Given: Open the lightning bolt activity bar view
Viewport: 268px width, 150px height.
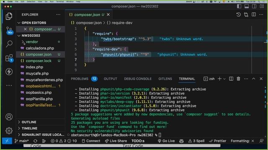Looking at the screenshot, I should (9, 72).
